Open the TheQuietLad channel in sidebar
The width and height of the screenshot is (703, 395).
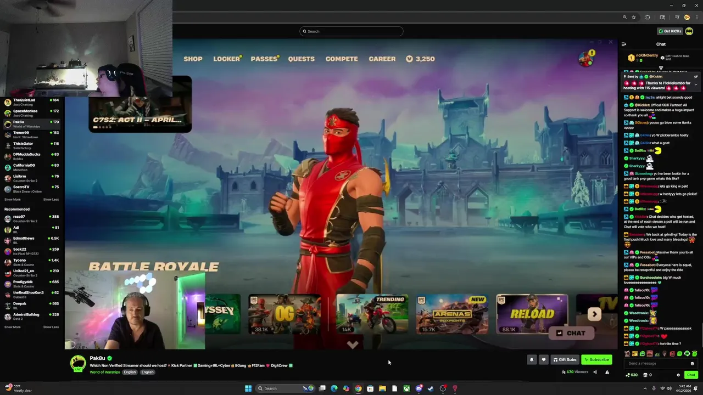pyautogui.click(x=32, y=102)
